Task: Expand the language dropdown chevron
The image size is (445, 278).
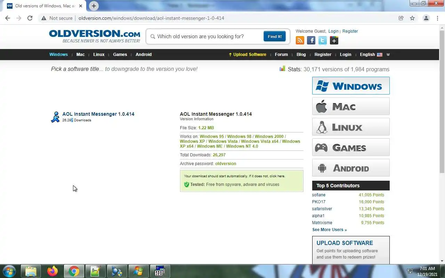Action: coord(388,55)
